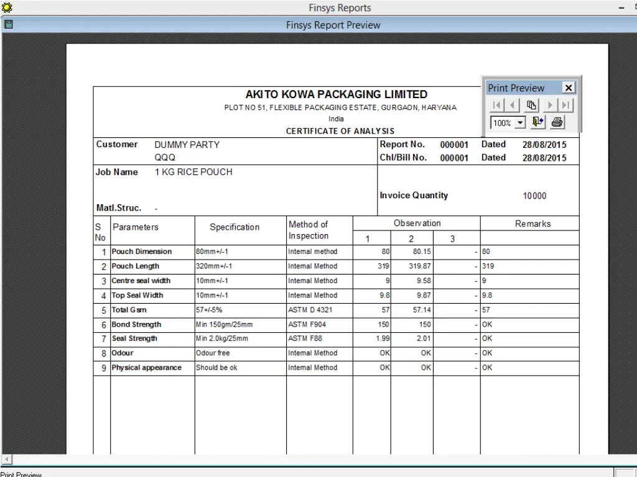Go to last page in Print Preview toolbar
Viewport: 637px width, 477px height.
(x=565, y=106)
